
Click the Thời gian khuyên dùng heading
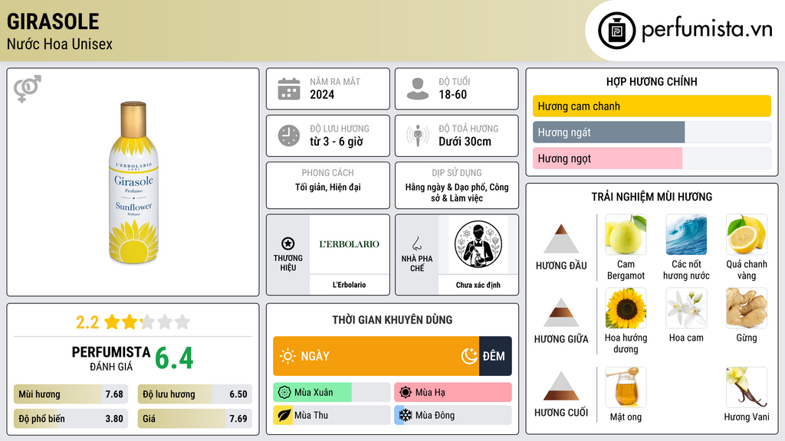[x=392, y=319]
